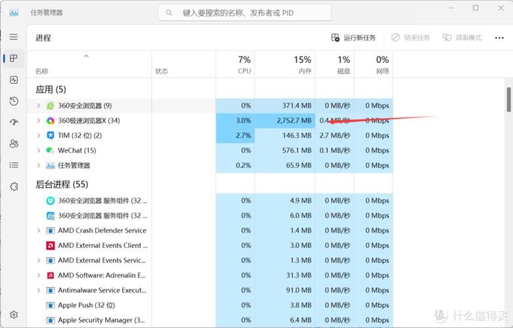
Task: Select the 576.1 MB memory cell for WeChat
Action: click(285, 150)
